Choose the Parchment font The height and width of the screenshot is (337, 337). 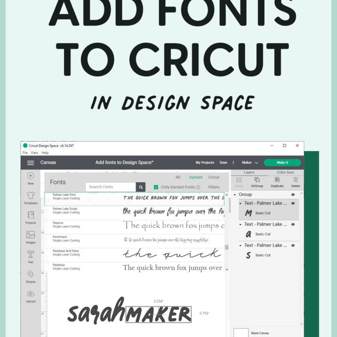coord(134,241)
